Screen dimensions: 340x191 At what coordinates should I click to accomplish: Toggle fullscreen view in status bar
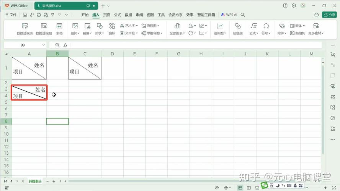click(x=334, y=188)
